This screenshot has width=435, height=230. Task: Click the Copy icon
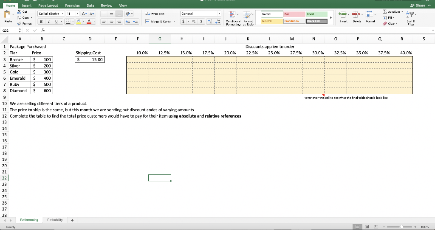click(x=19, y=17)
